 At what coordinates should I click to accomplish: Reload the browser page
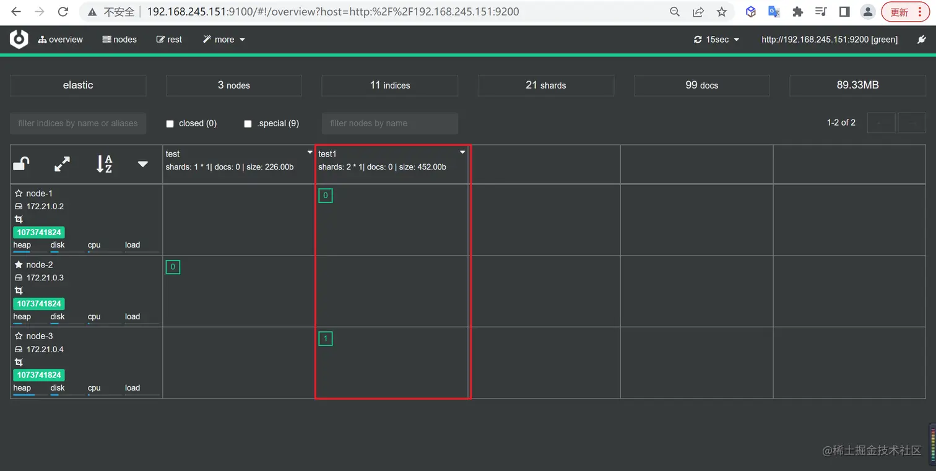click(63, 12)
